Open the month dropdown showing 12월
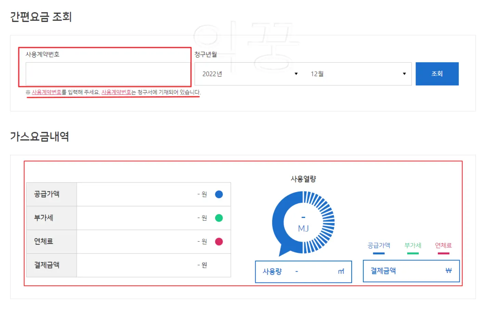 [356, 73]
